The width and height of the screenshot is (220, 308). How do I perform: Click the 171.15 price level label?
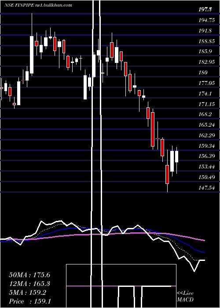pyautogui.click(x=206, y=104)
